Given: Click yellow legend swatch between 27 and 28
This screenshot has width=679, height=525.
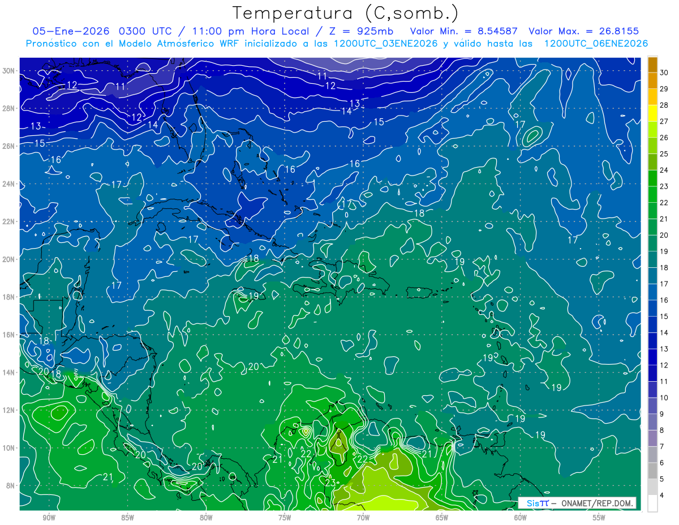Looking at the screenshot, I should [652, 113].
